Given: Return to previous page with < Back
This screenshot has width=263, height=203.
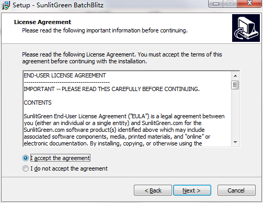Looking at the screenshot, I should tap(153, 190).
